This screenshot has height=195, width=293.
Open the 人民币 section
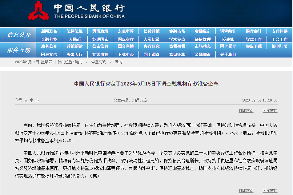coord(75,39)
